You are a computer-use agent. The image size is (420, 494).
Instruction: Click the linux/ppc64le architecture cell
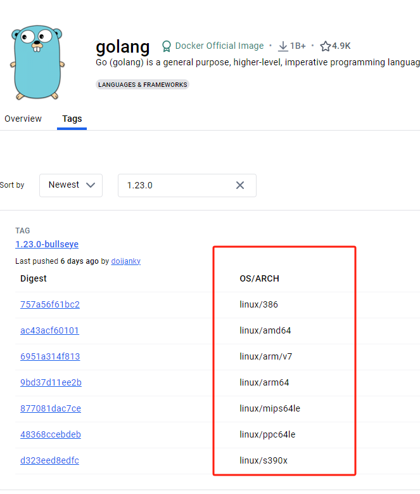point(267,434)
